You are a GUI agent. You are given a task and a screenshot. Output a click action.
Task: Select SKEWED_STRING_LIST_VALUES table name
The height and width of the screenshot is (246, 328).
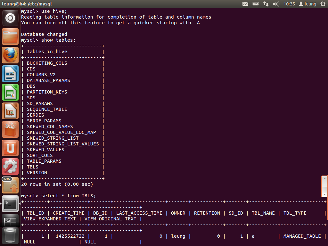pyautogui.click(x=63, y=144)
